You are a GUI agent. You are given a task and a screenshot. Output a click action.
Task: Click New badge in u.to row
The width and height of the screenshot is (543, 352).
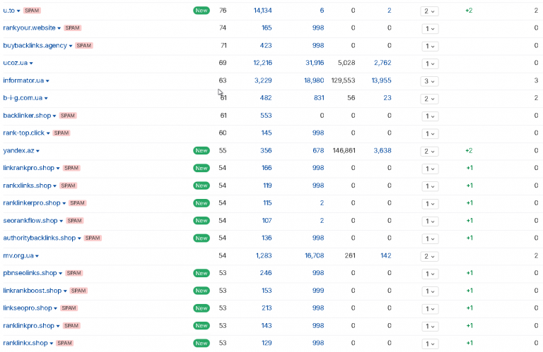tap(202, 11)
